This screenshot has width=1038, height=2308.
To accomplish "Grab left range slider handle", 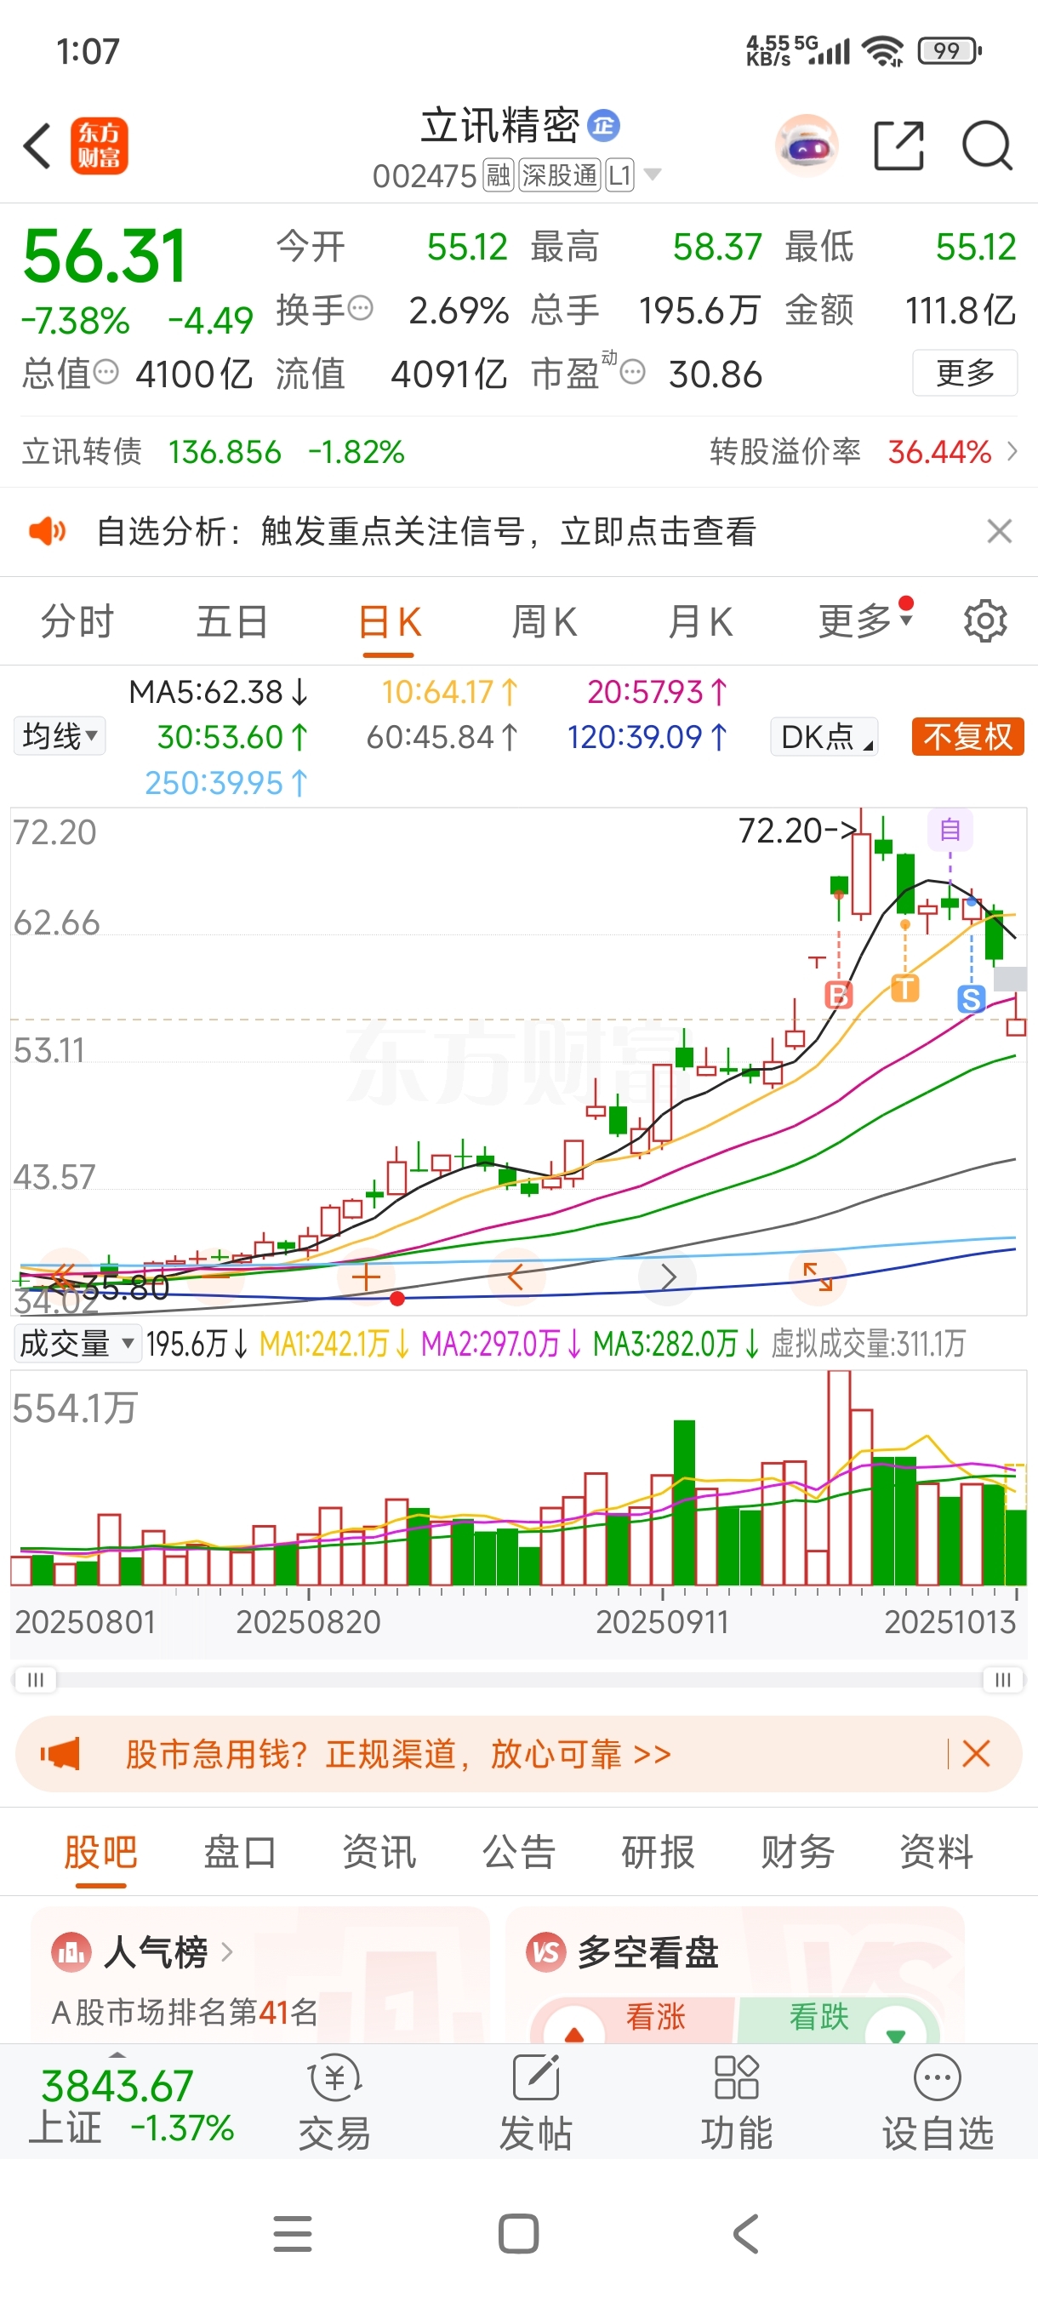I will [x=35, y=1679].
